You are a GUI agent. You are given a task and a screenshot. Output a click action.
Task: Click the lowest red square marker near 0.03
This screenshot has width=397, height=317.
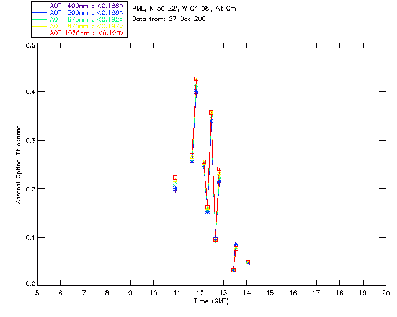tap(233, 270)
